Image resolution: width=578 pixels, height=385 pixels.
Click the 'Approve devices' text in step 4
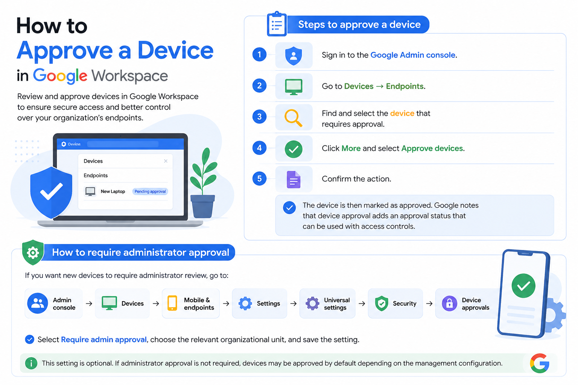point(432,149)
